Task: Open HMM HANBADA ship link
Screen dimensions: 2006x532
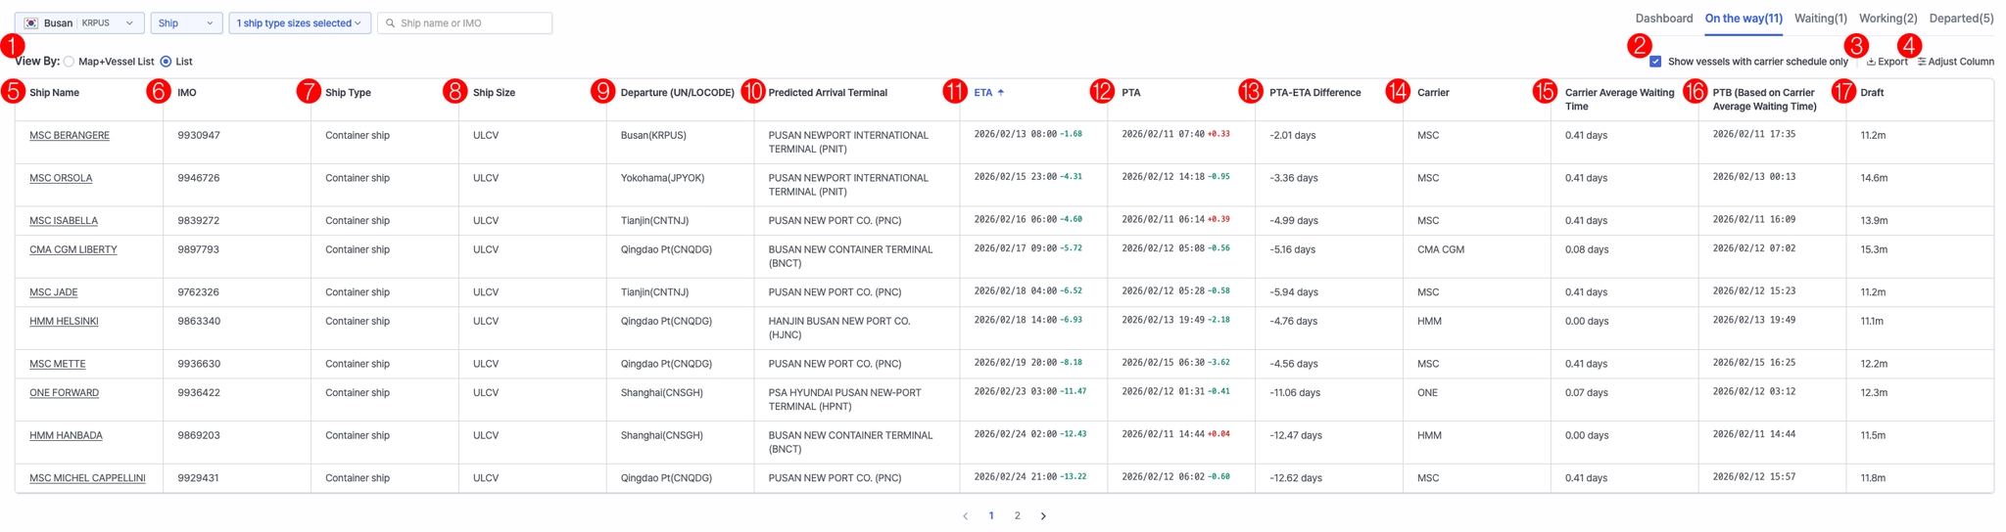Action: (66, 435)
